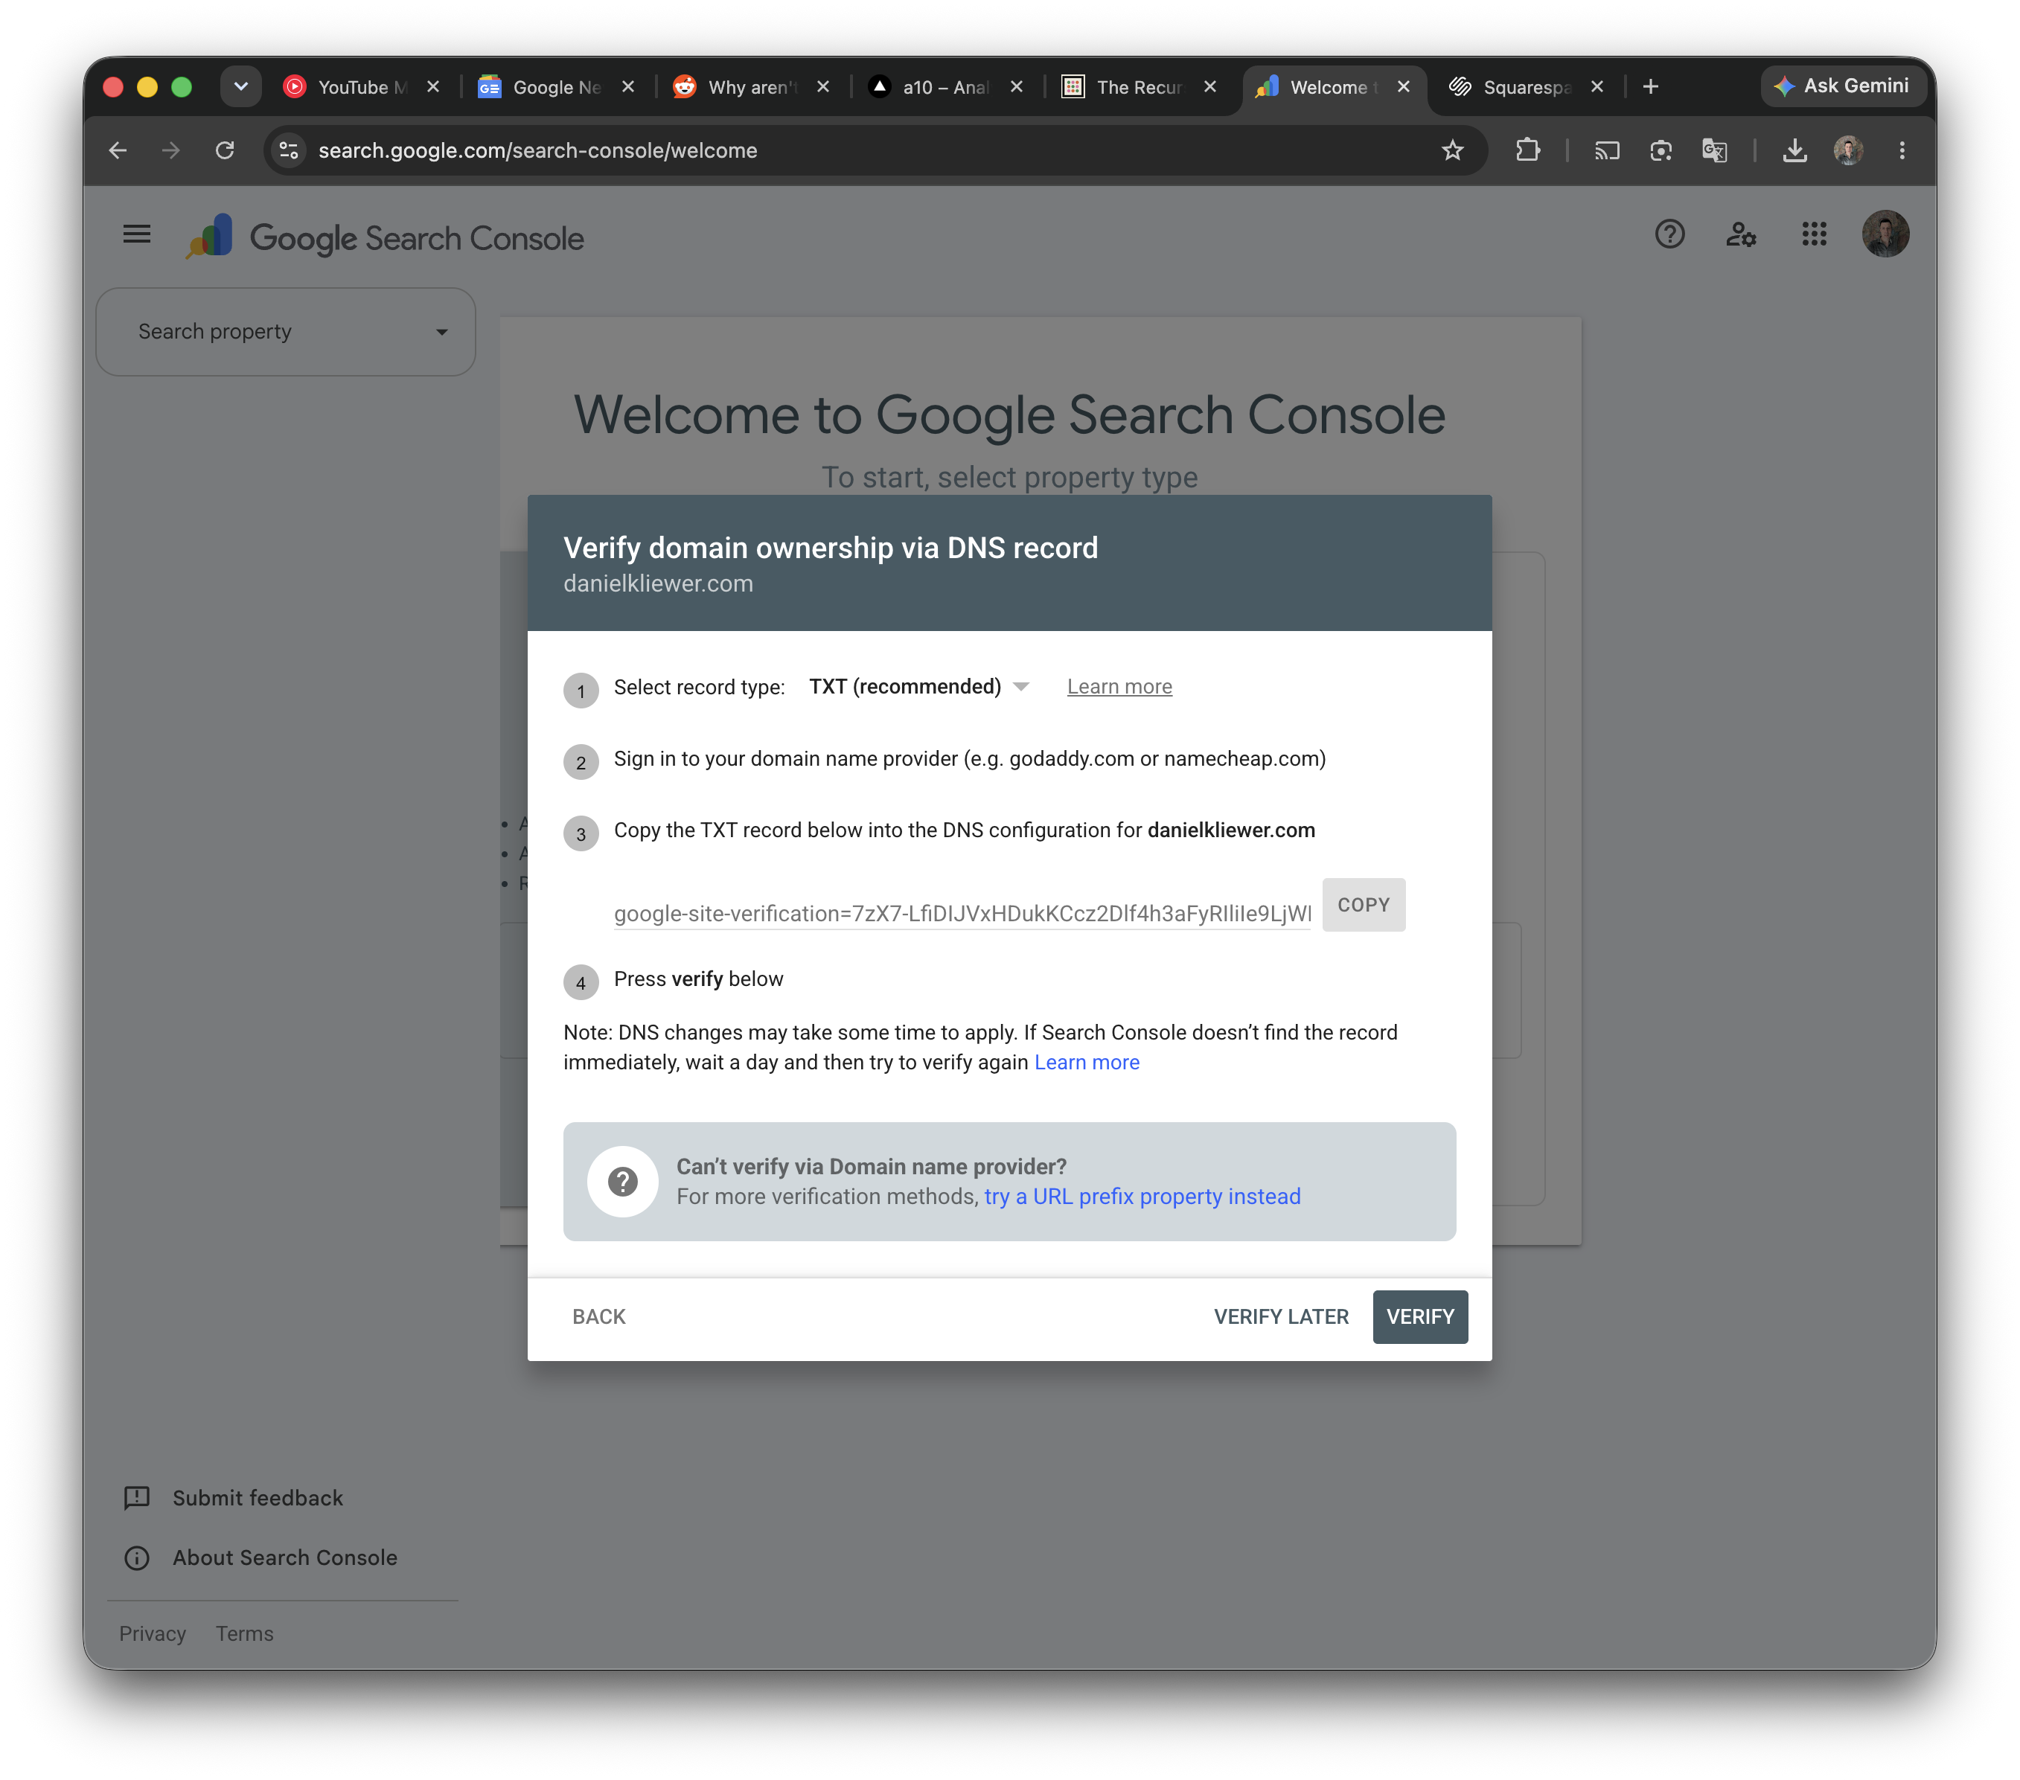2020x1780 pixels.
Task: Close the Google News tab
Action: tap(627, 87)
